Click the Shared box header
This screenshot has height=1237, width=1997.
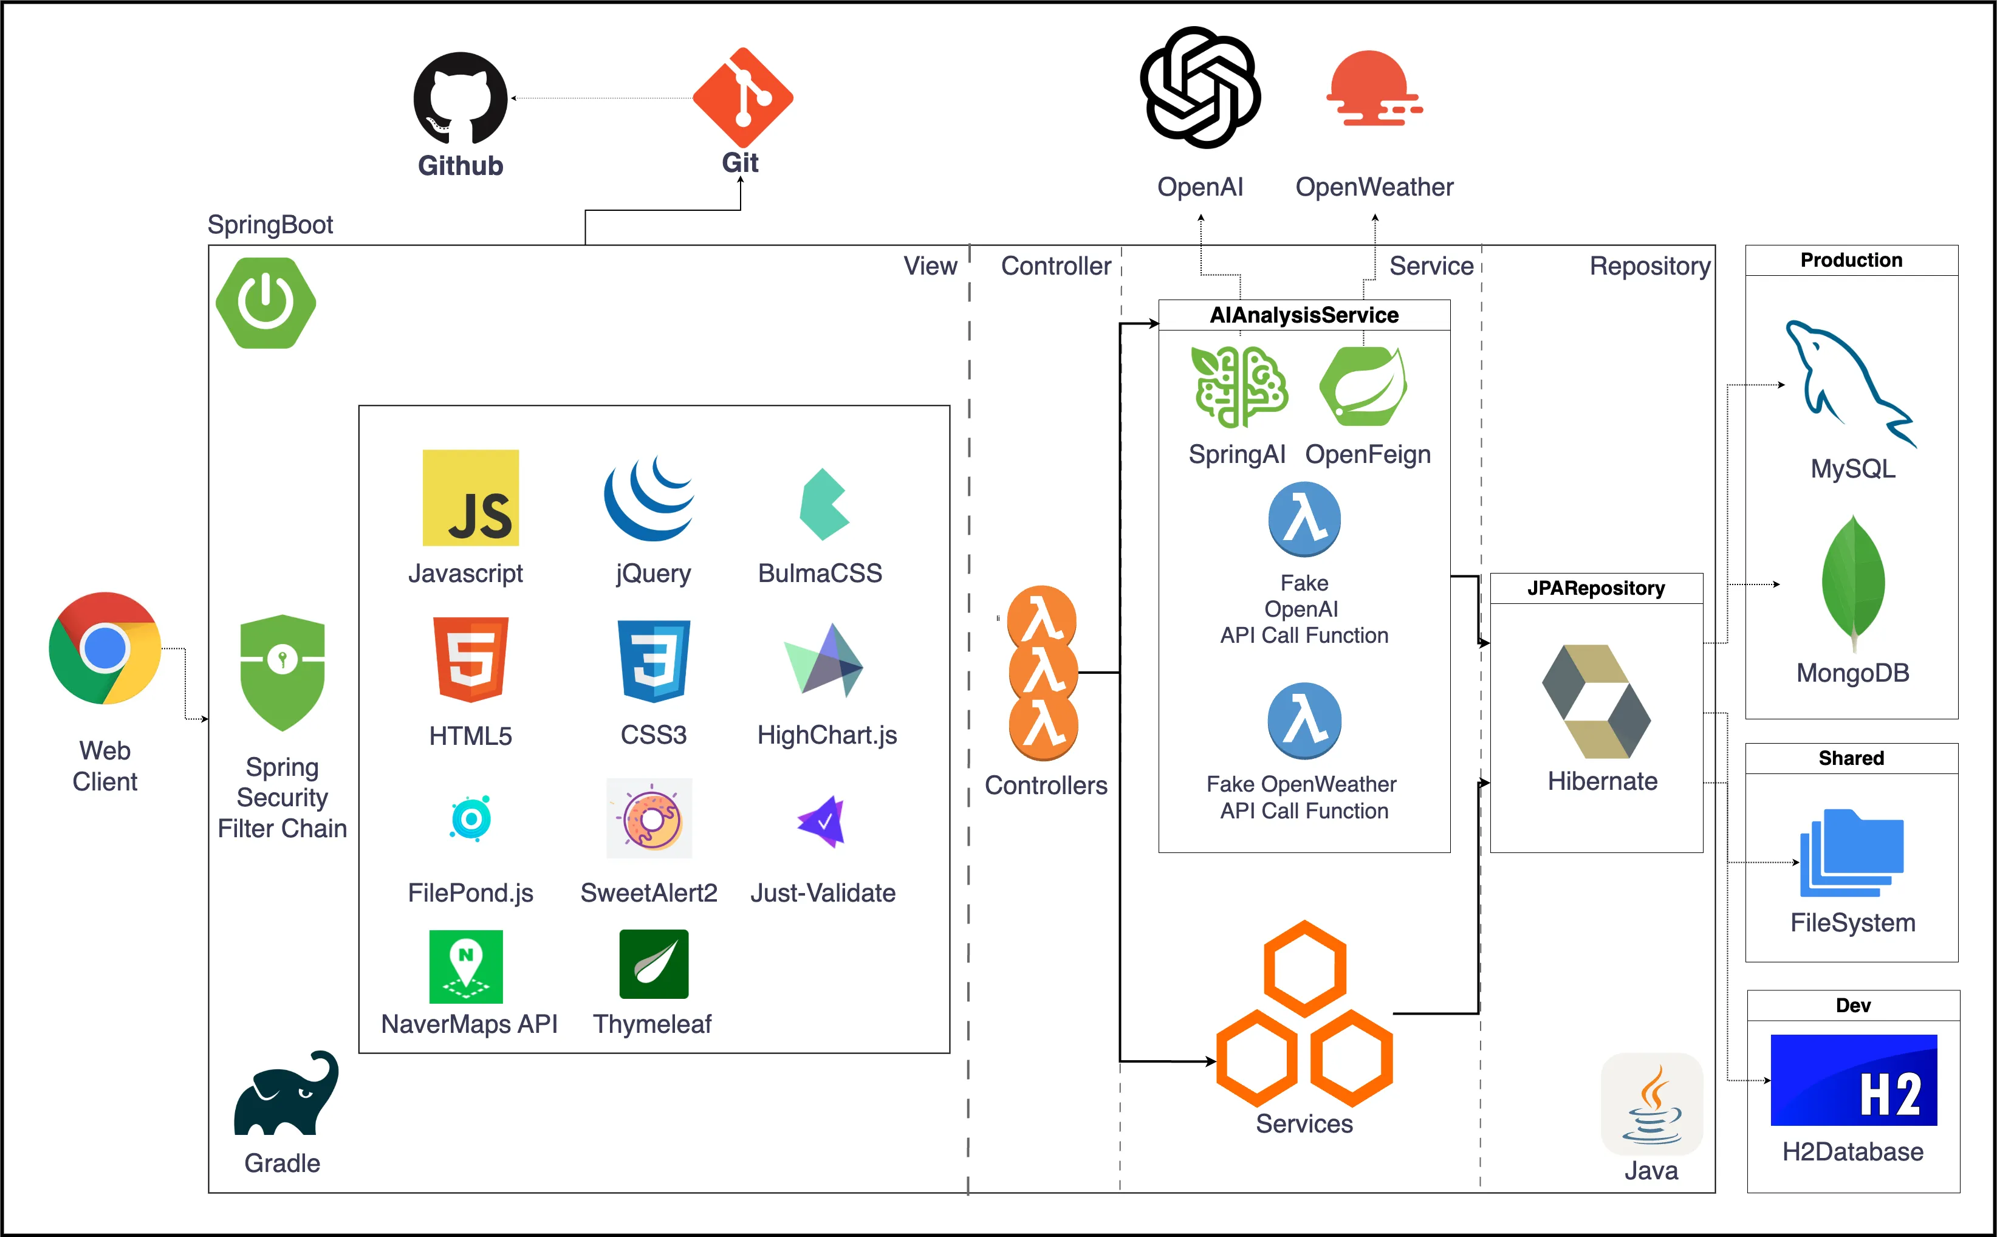pos(1851,758)
